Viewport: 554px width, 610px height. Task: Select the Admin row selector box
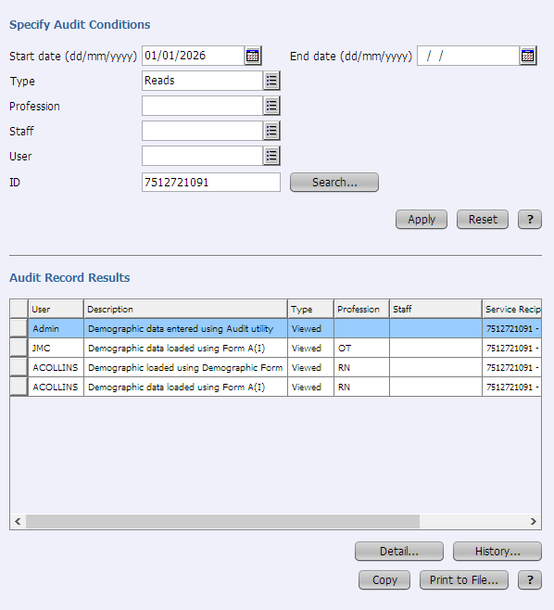tap(19, 328)
